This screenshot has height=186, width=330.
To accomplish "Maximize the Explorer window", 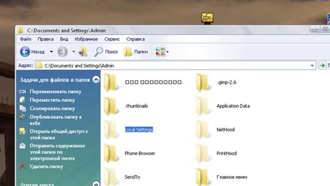I will pos(325,29).
